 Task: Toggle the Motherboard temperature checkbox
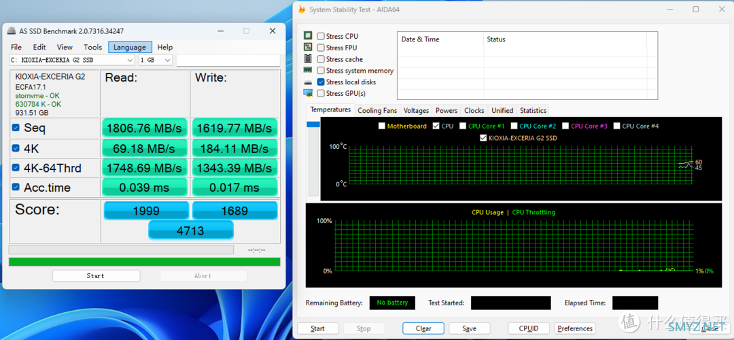(381, 126)
